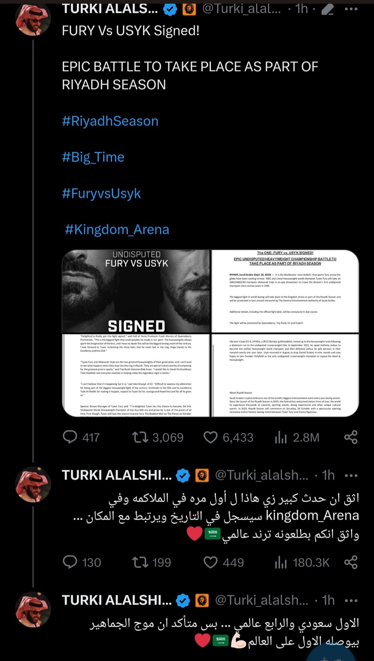Viewport: 374px width, 661px height.
Task: Retweet the FURY Vs USYK Signed post
Action: 140,437
